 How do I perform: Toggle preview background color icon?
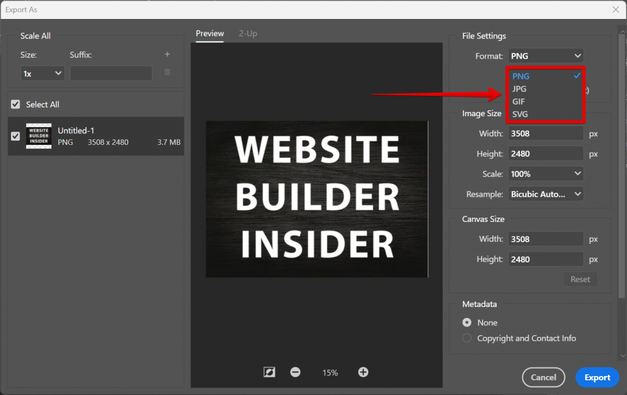269,372
